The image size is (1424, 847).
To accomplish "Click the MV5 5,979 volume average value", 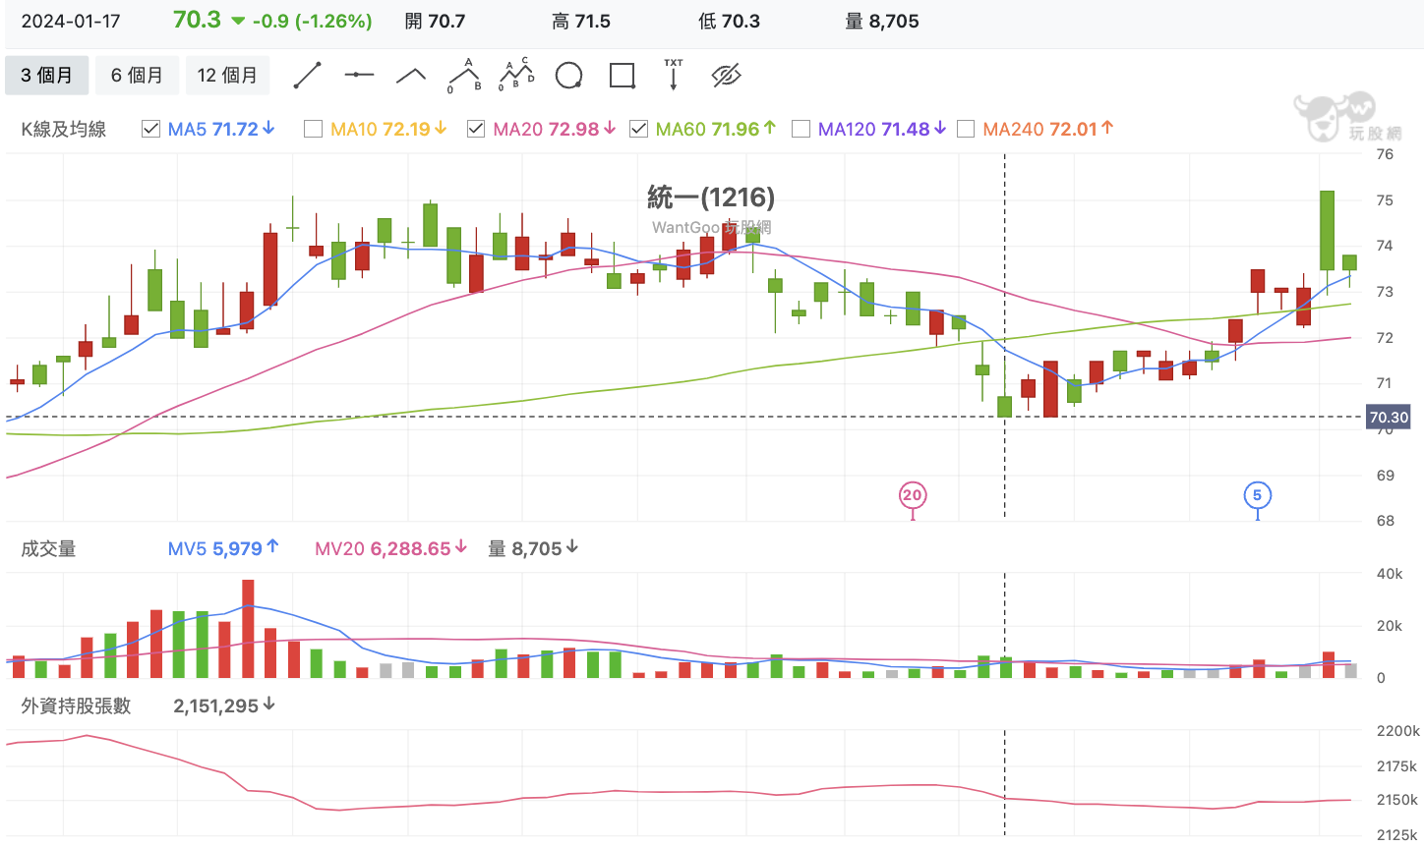I will pos(223,548).
